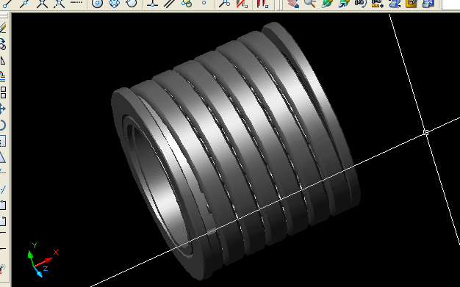Select the Rotate tool
The width and height of the screenshot is (460, 287).
3,125
